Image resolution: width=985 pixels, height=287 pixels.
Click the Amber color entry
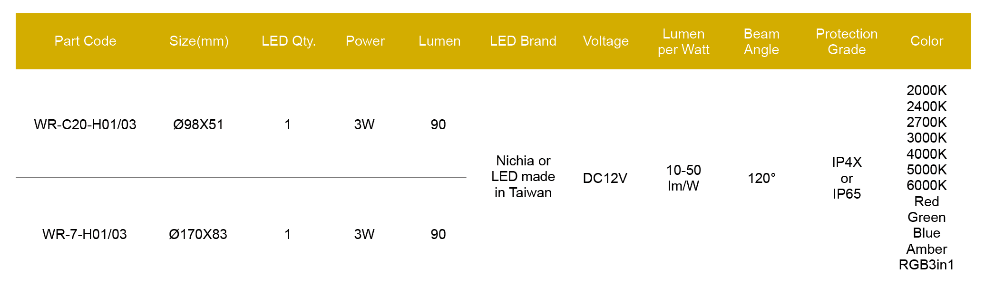coord(926,249)
